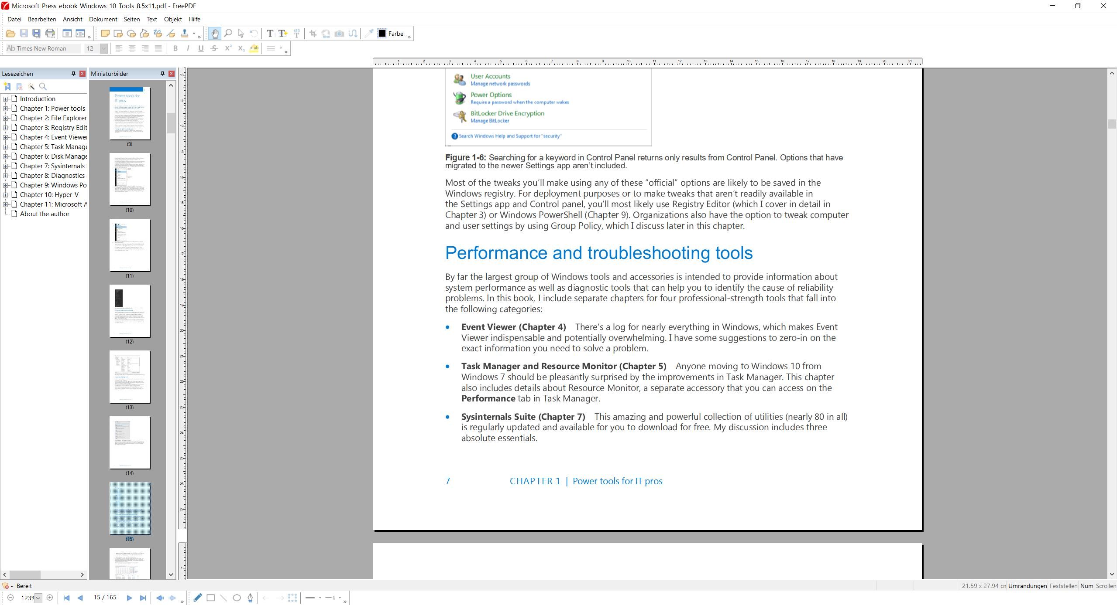The image size is (1117, 605).
Task: Select the text T editing tool
Action: point(270,34)
